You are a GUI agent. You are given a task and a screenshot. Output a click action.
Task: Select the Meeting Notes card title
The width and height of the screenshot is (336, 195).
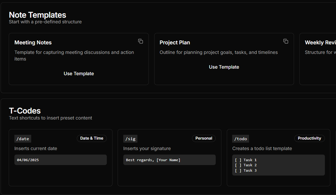point(33,43)
